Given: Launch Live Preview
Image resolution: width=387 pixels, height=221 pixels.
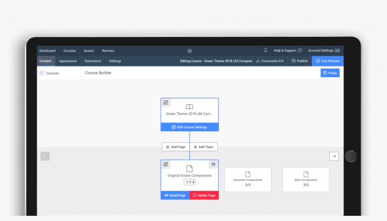Looking at the screenshot, I should click(328, 61).
